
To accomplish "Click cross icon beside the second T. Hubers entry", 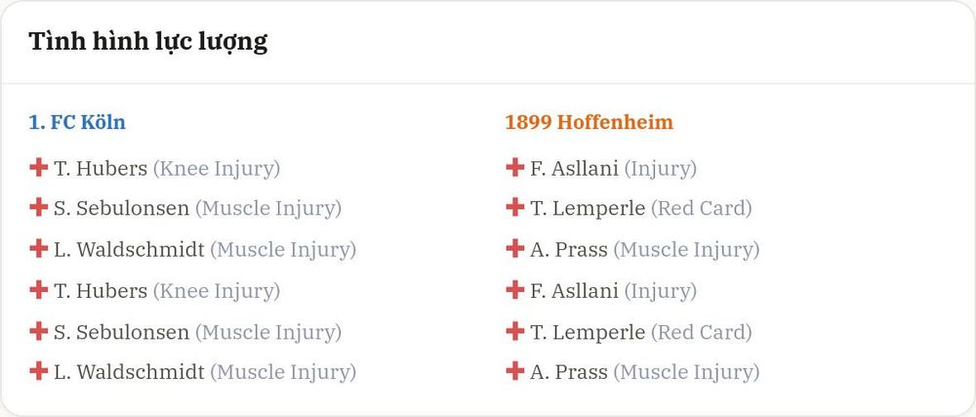I will 39,289.
